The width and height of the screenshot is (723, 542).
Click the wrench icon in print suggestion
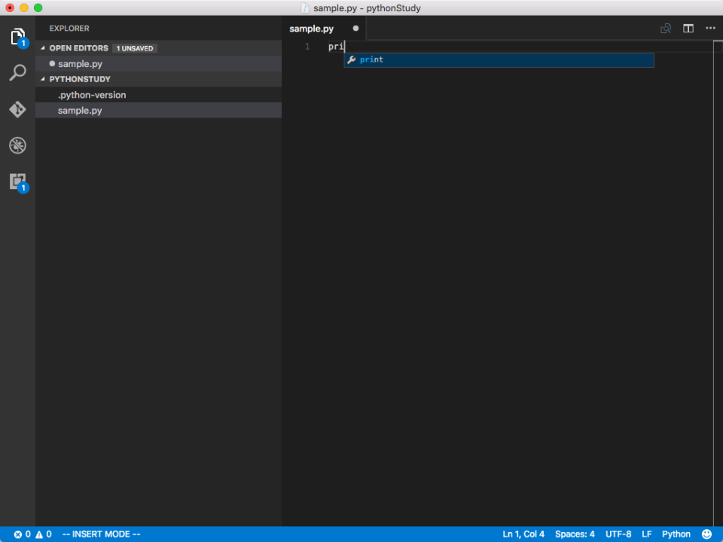[352, 60]
